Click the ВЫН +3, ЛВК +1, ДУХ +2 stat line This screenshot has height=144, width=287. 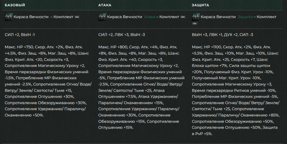pos(222,35)
